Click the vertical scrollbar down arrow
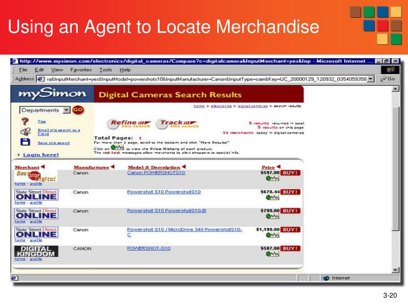Image resolution: width=408 pixels, height=306 pixels. click(x=396, y=271)
